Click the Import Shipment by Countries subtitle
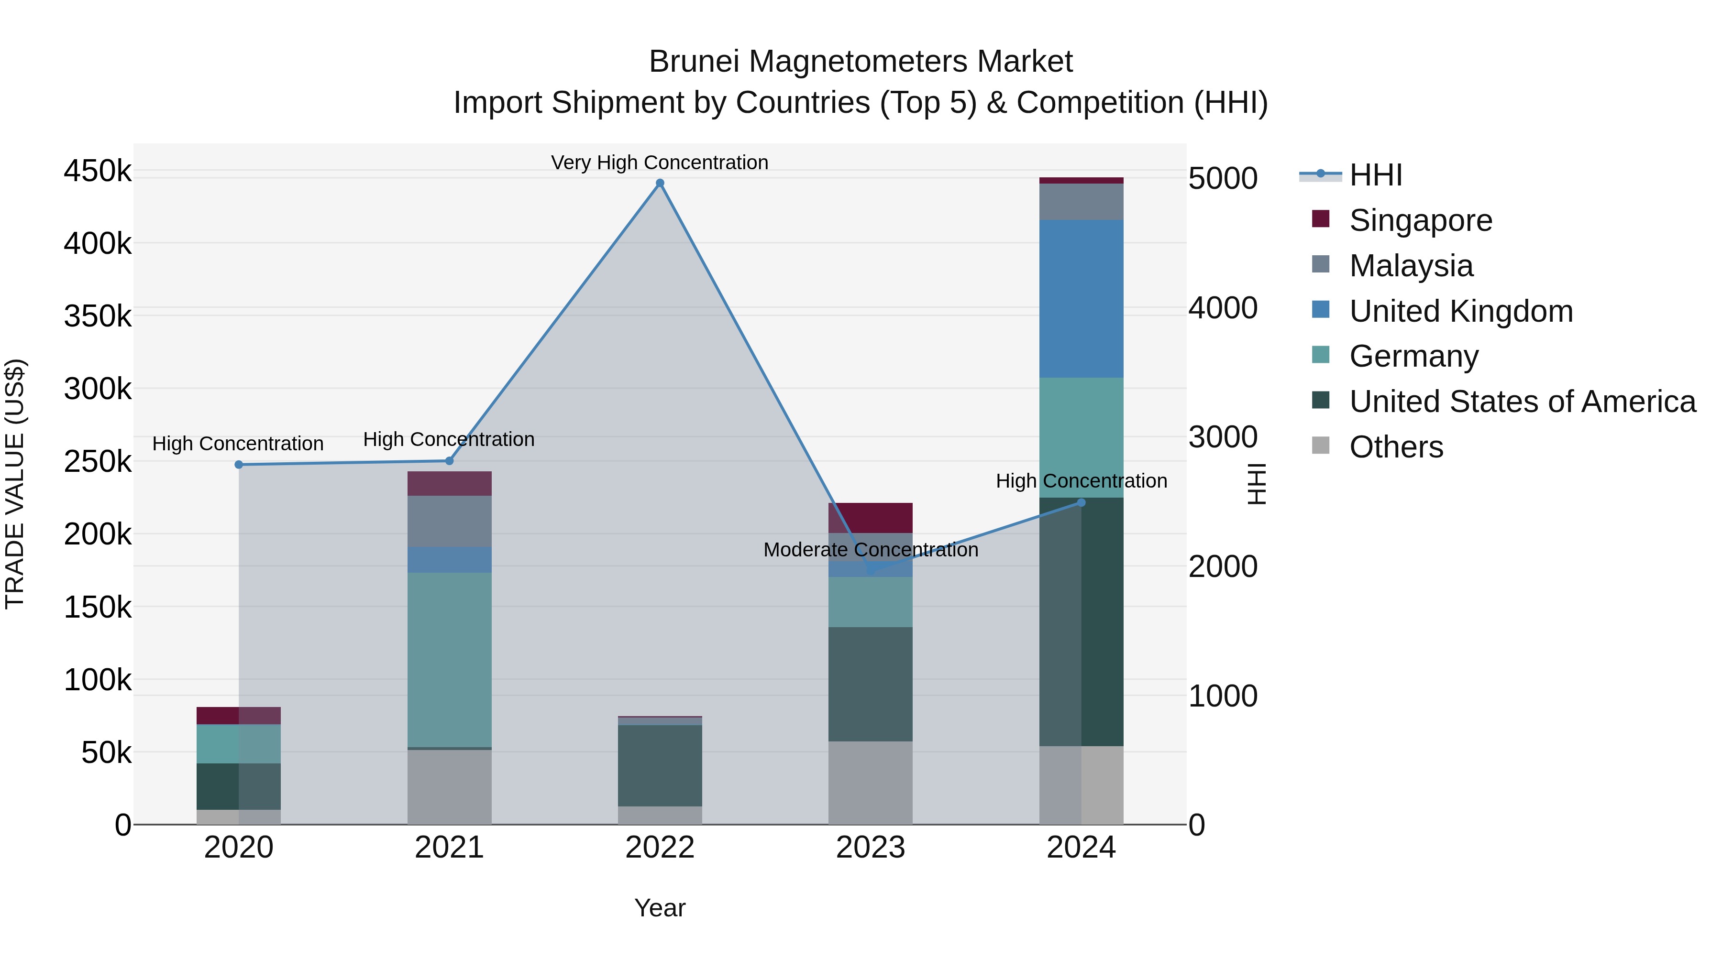The image size is (1722, 968). click(x=861, y=102)
